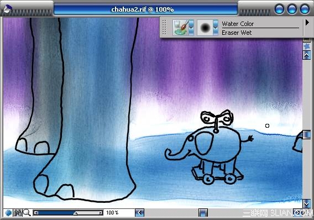Toggle the blue star icon above scrollbar
This screenshot has height=220, width=314.
click(x=307, y=46)
